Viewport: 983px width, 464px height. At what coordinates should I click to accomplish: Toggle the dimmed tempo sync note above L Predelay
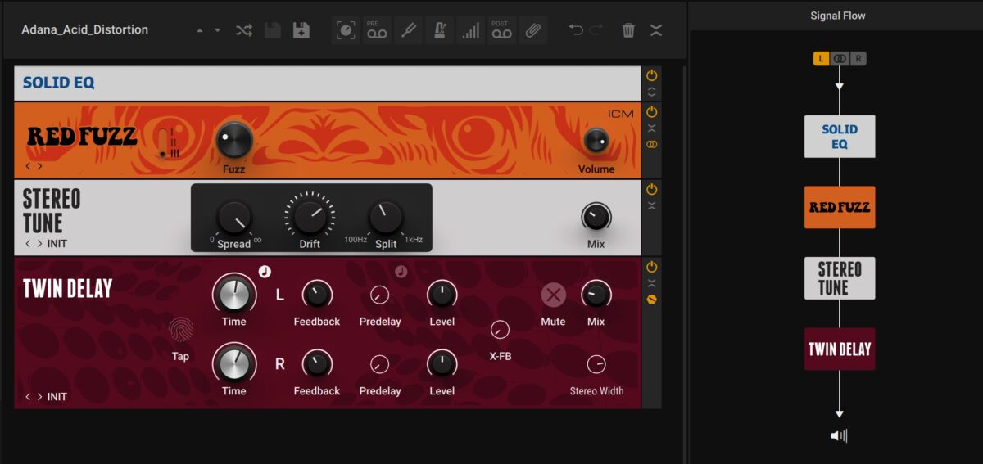coord(401,272)
